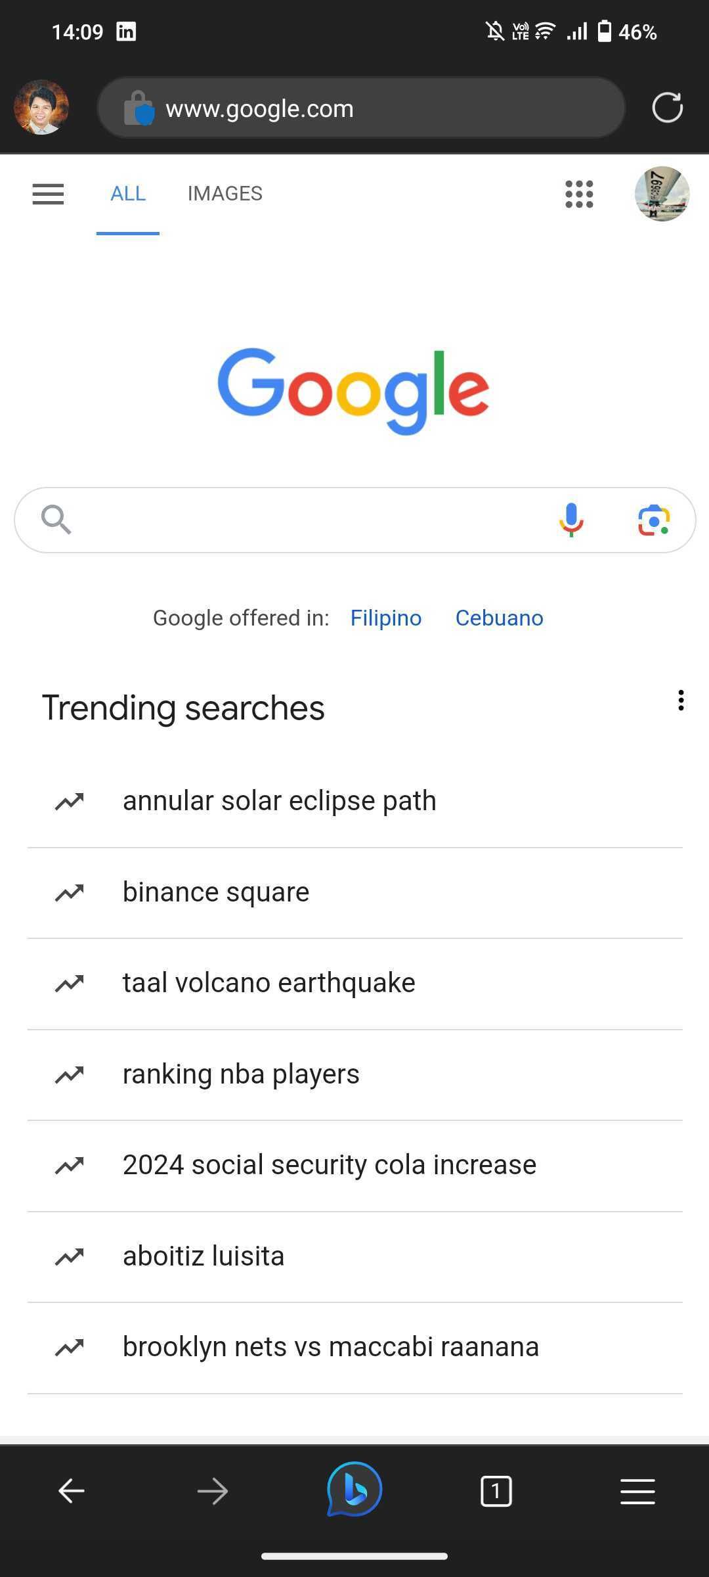Open Google Lens camera search
Viewport: 709px width, 1577px height.
tap(653, 520)
